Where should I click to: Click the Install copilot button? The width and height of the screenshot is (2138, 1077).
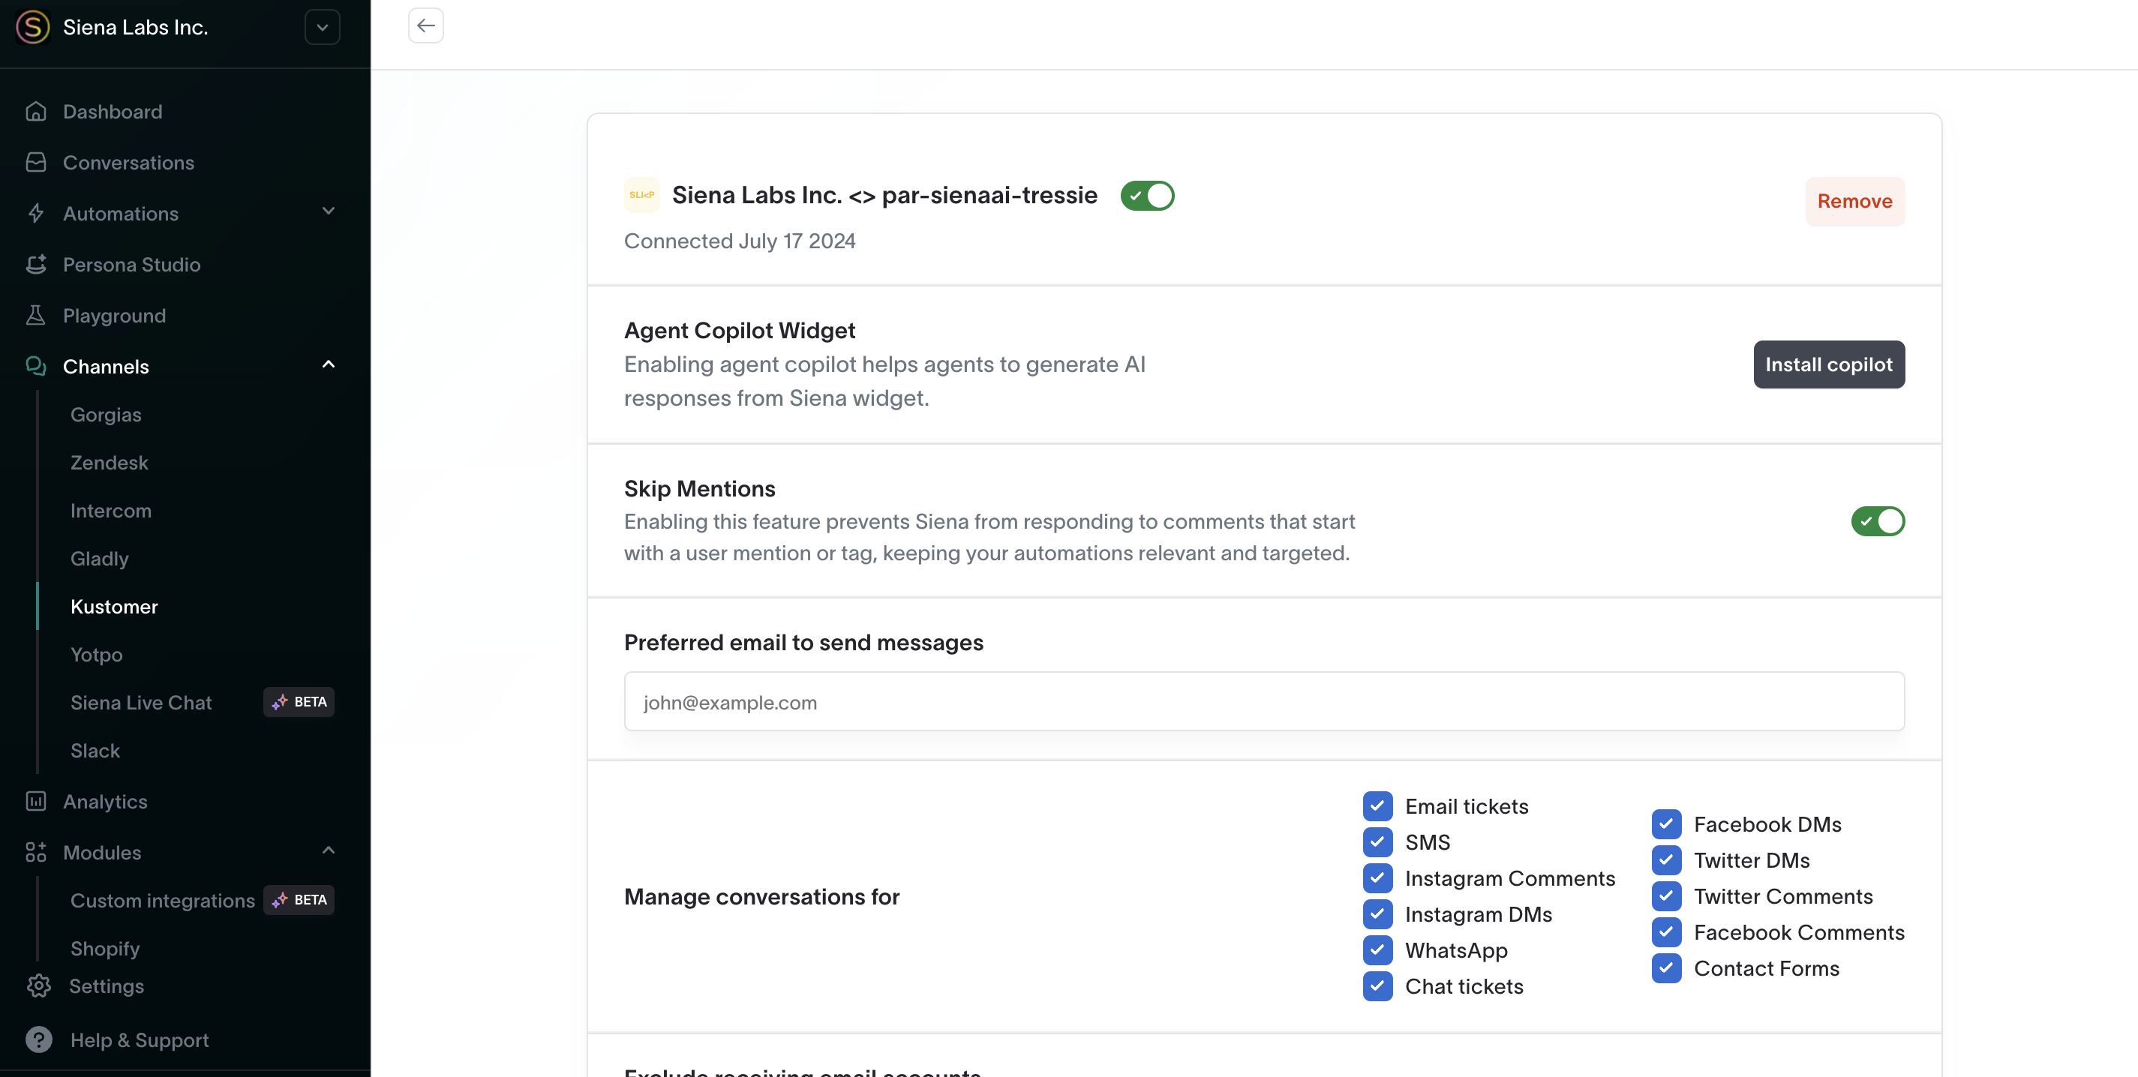1828,364
